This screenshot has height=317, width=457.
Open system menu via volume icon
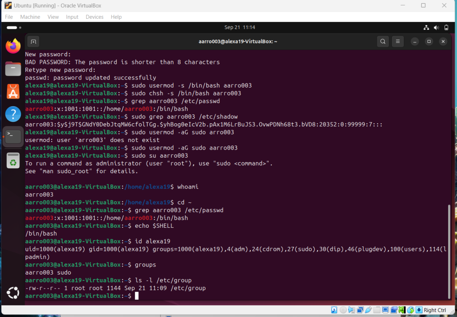(436, 28)
